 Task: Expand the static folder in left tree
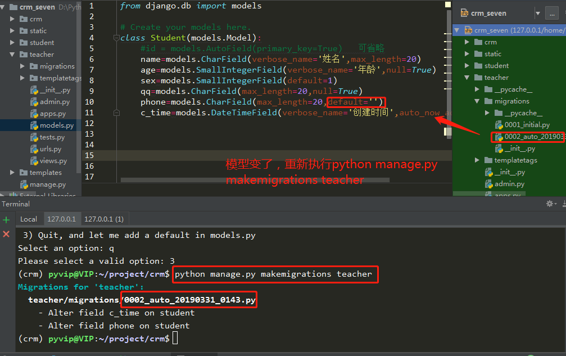[x=12, y=31]
